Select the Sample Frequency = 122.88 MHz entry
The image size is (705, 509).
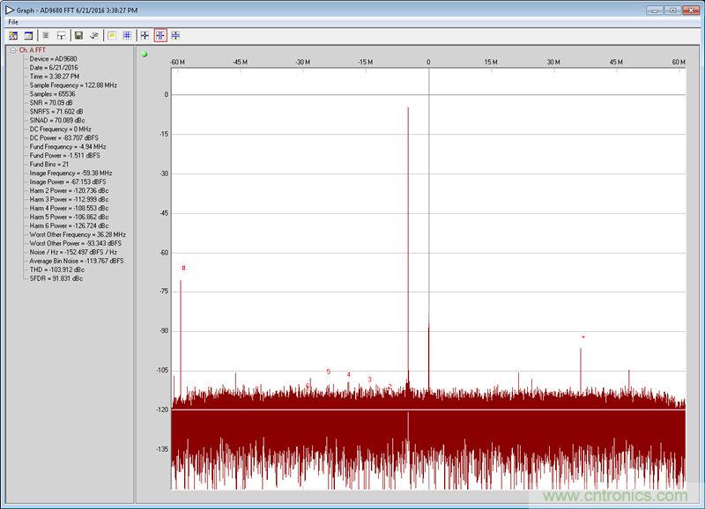pos(73,85)
